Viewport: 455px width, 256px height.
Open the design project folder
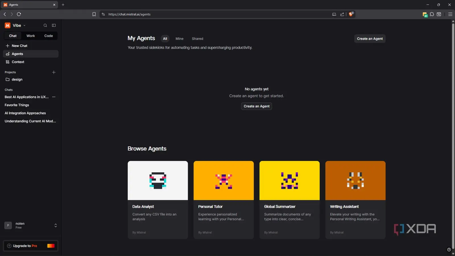31,79
